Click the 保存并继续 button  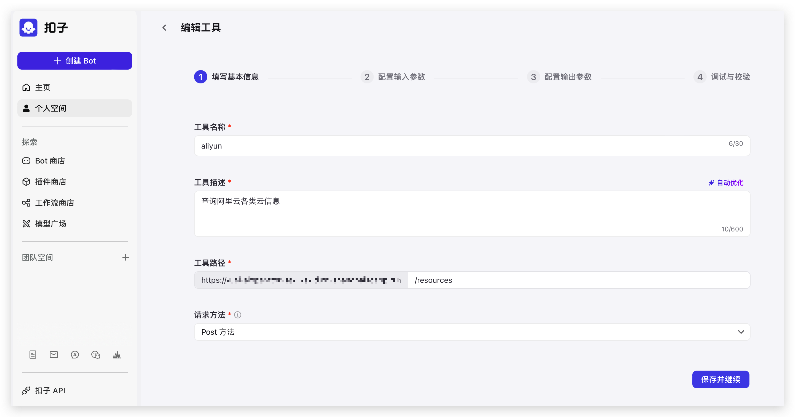[720, 379]
